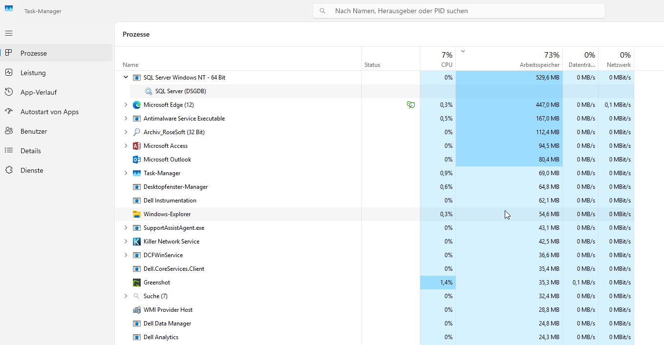664x345 pixels.
Task: Click the Microsoft Access process icon
Action: (137, 146)
